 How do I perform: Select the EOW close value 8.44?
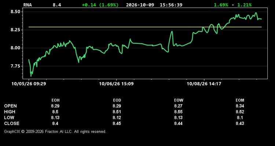[x=179, y=123]
